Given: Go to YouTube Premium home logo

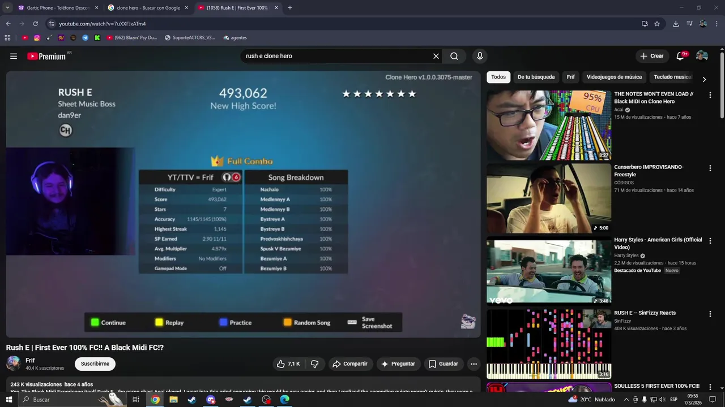Looking at the screenshot, I should coord(46,56).
